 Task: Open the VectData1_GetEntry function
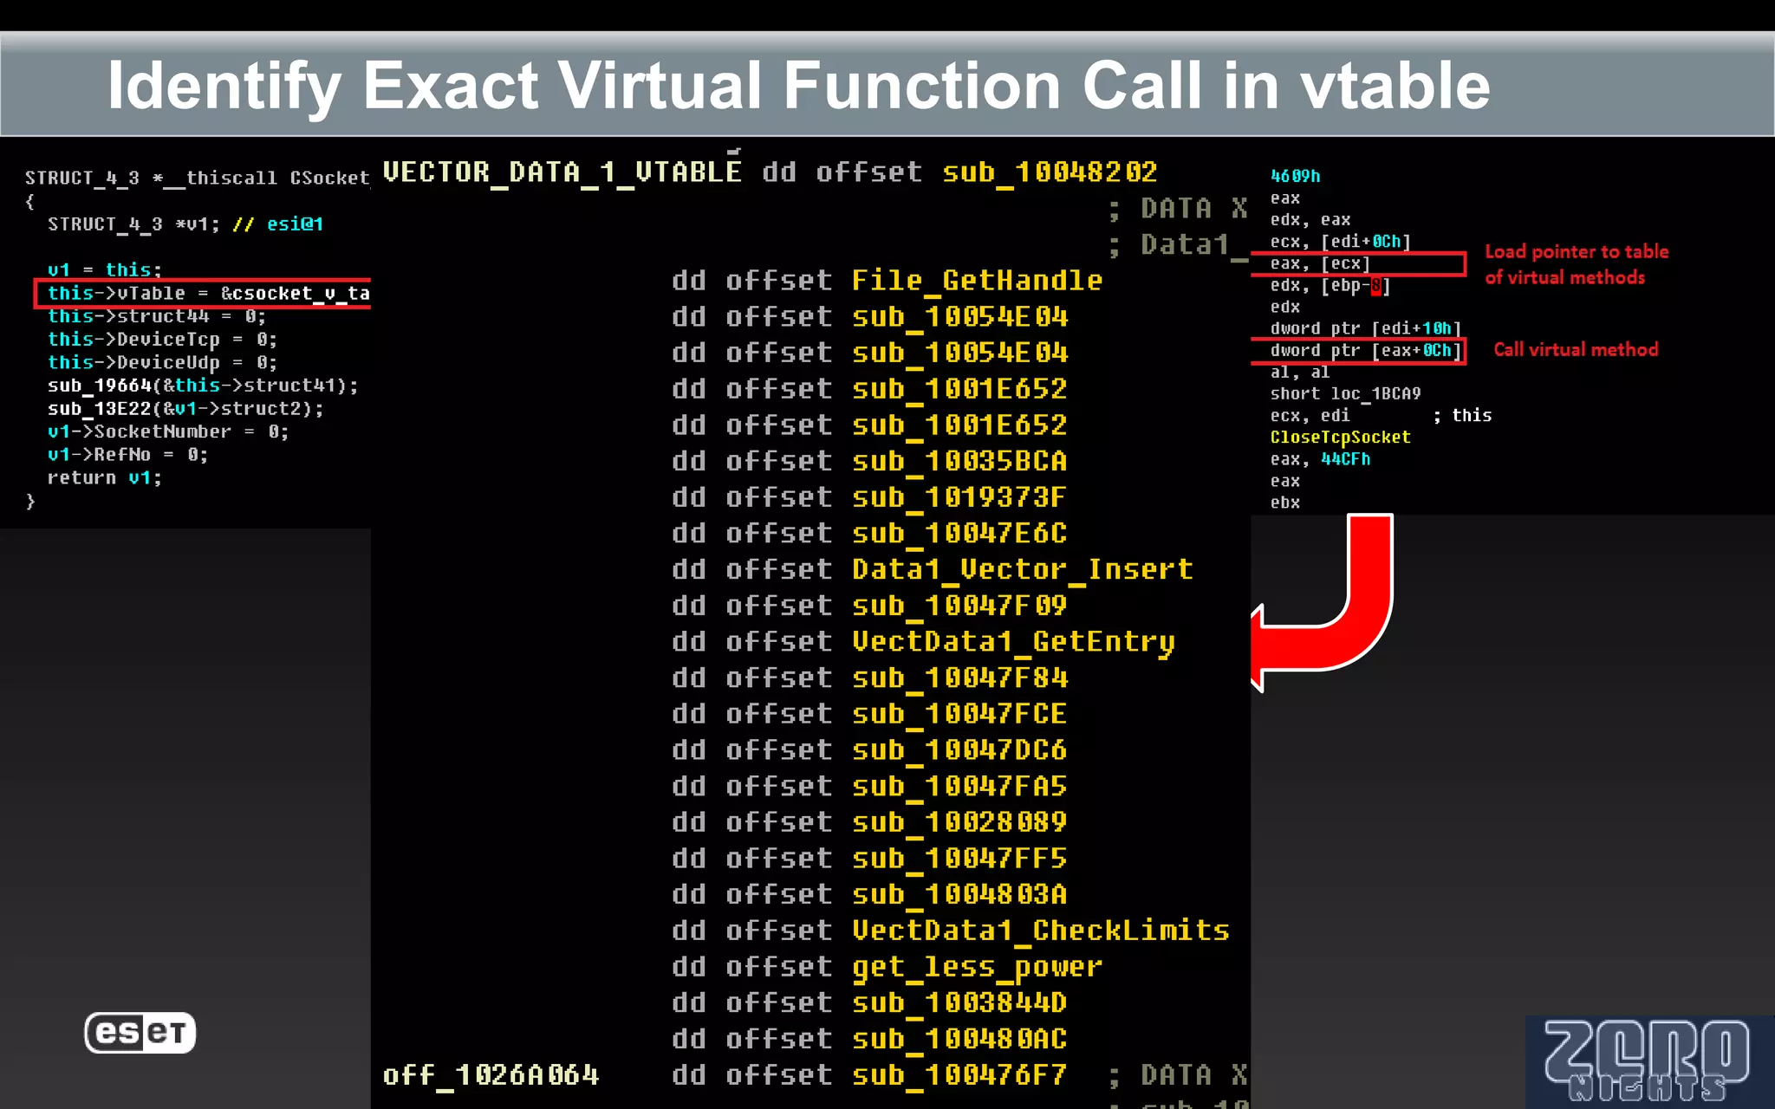1013,642
